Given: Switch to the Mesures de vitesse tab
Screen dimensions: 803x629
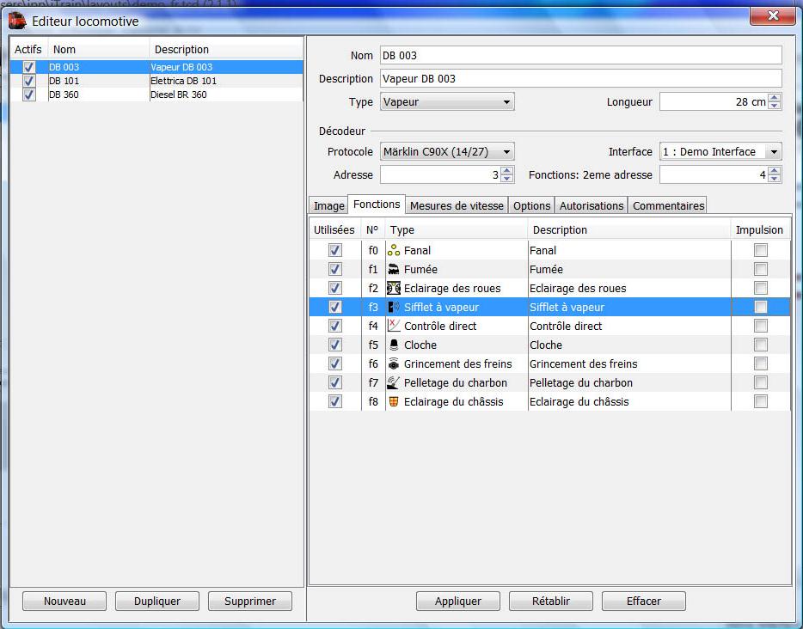Looking at the screenshot, I should 457,206.
